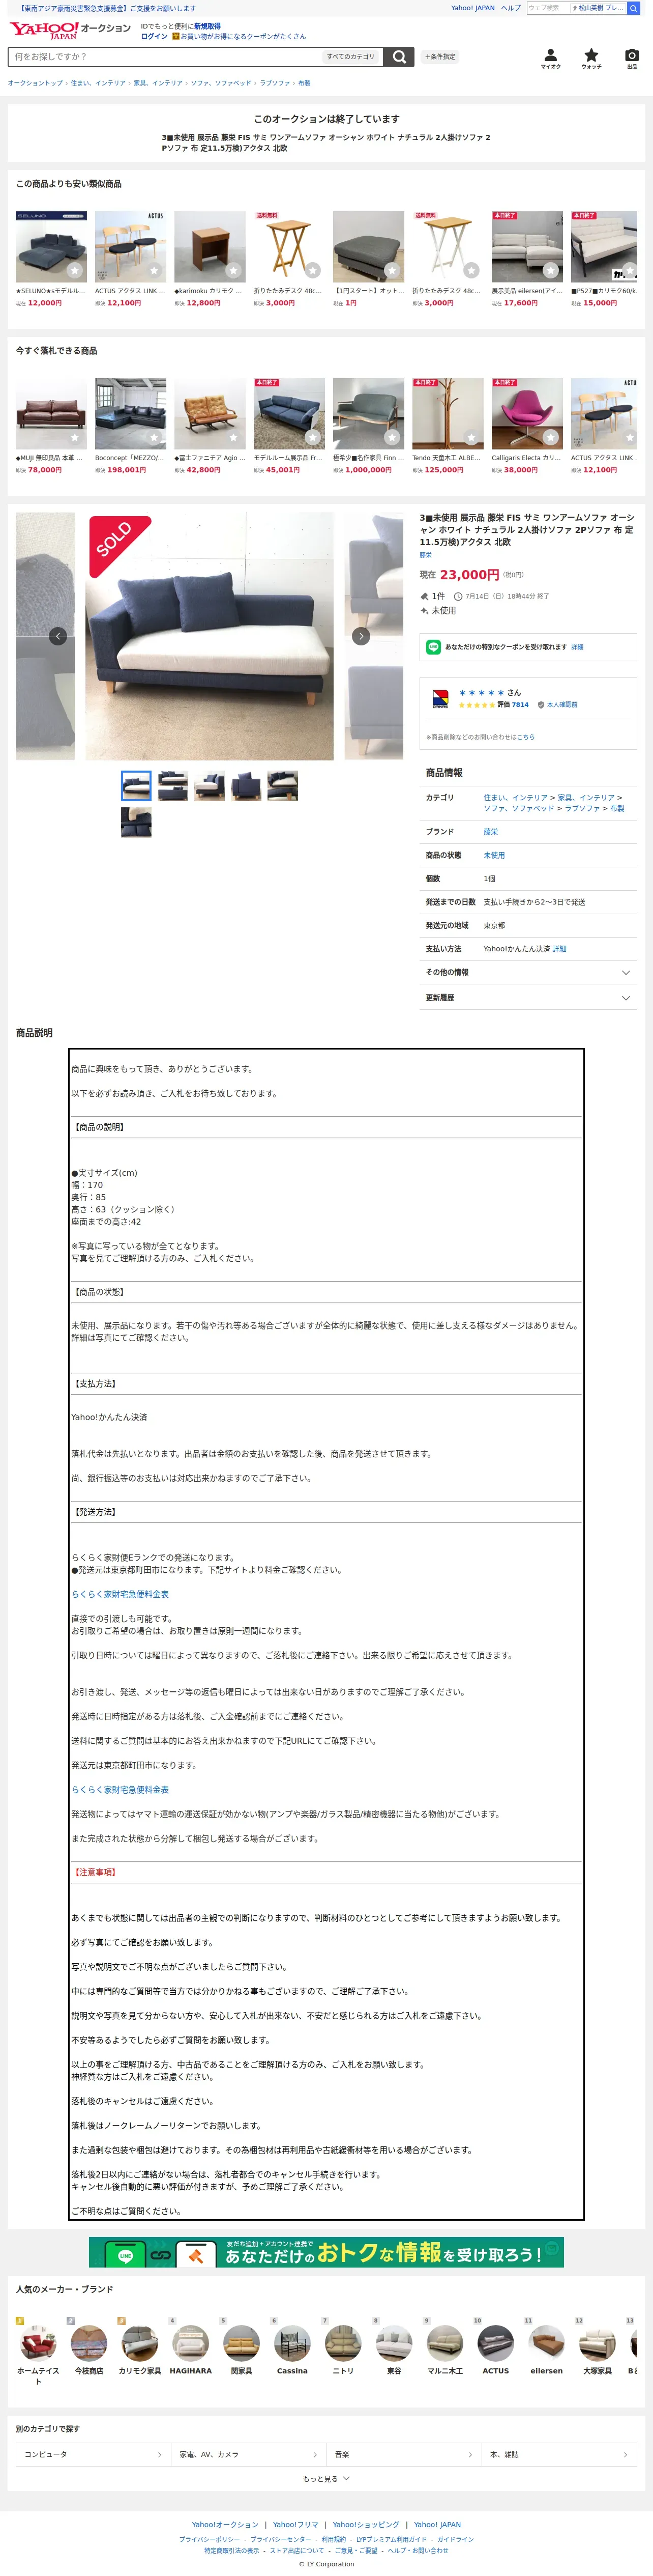Open ACTUS brand circle icon
Viewport: 653px width, 2576px height.
(495, 2343)
